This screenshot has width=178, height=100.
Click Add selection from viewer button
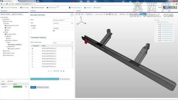(x=37, y=79)
